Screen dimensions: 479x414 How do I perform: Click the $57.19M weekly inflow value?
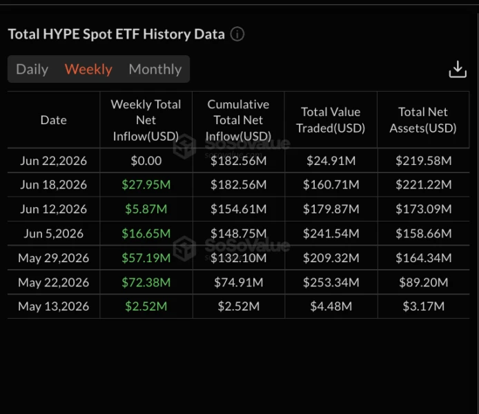(x=146, y=258)
